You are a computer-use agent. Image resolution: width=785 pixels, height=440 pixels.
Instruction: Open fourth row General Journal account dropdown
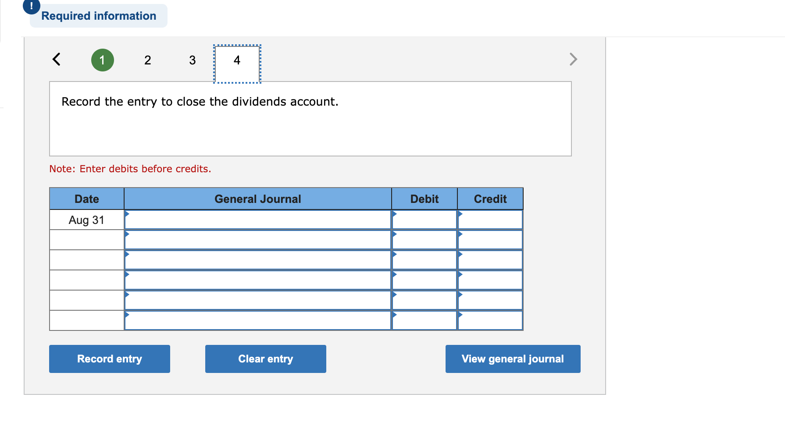pyautogui.click(x=258, y=280)
